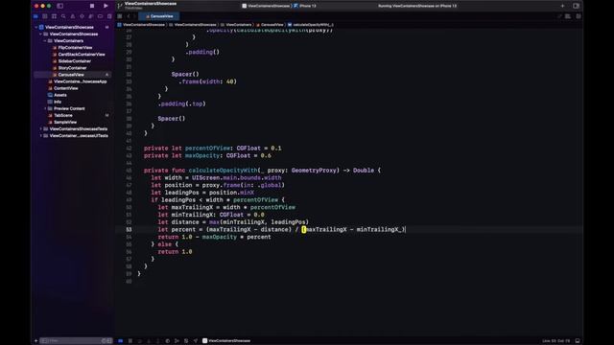614x345 pixels.
Task: Open the Source Control navigator icon
Action: [x=45, y=16]
